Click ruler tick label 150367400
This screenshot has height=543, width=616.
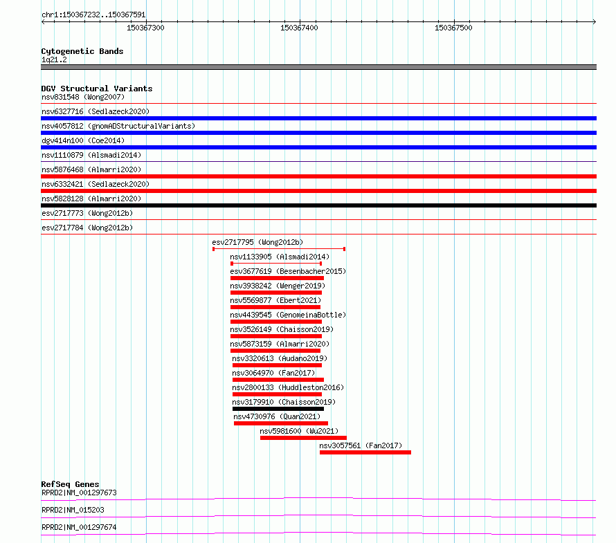click(299, 28)
